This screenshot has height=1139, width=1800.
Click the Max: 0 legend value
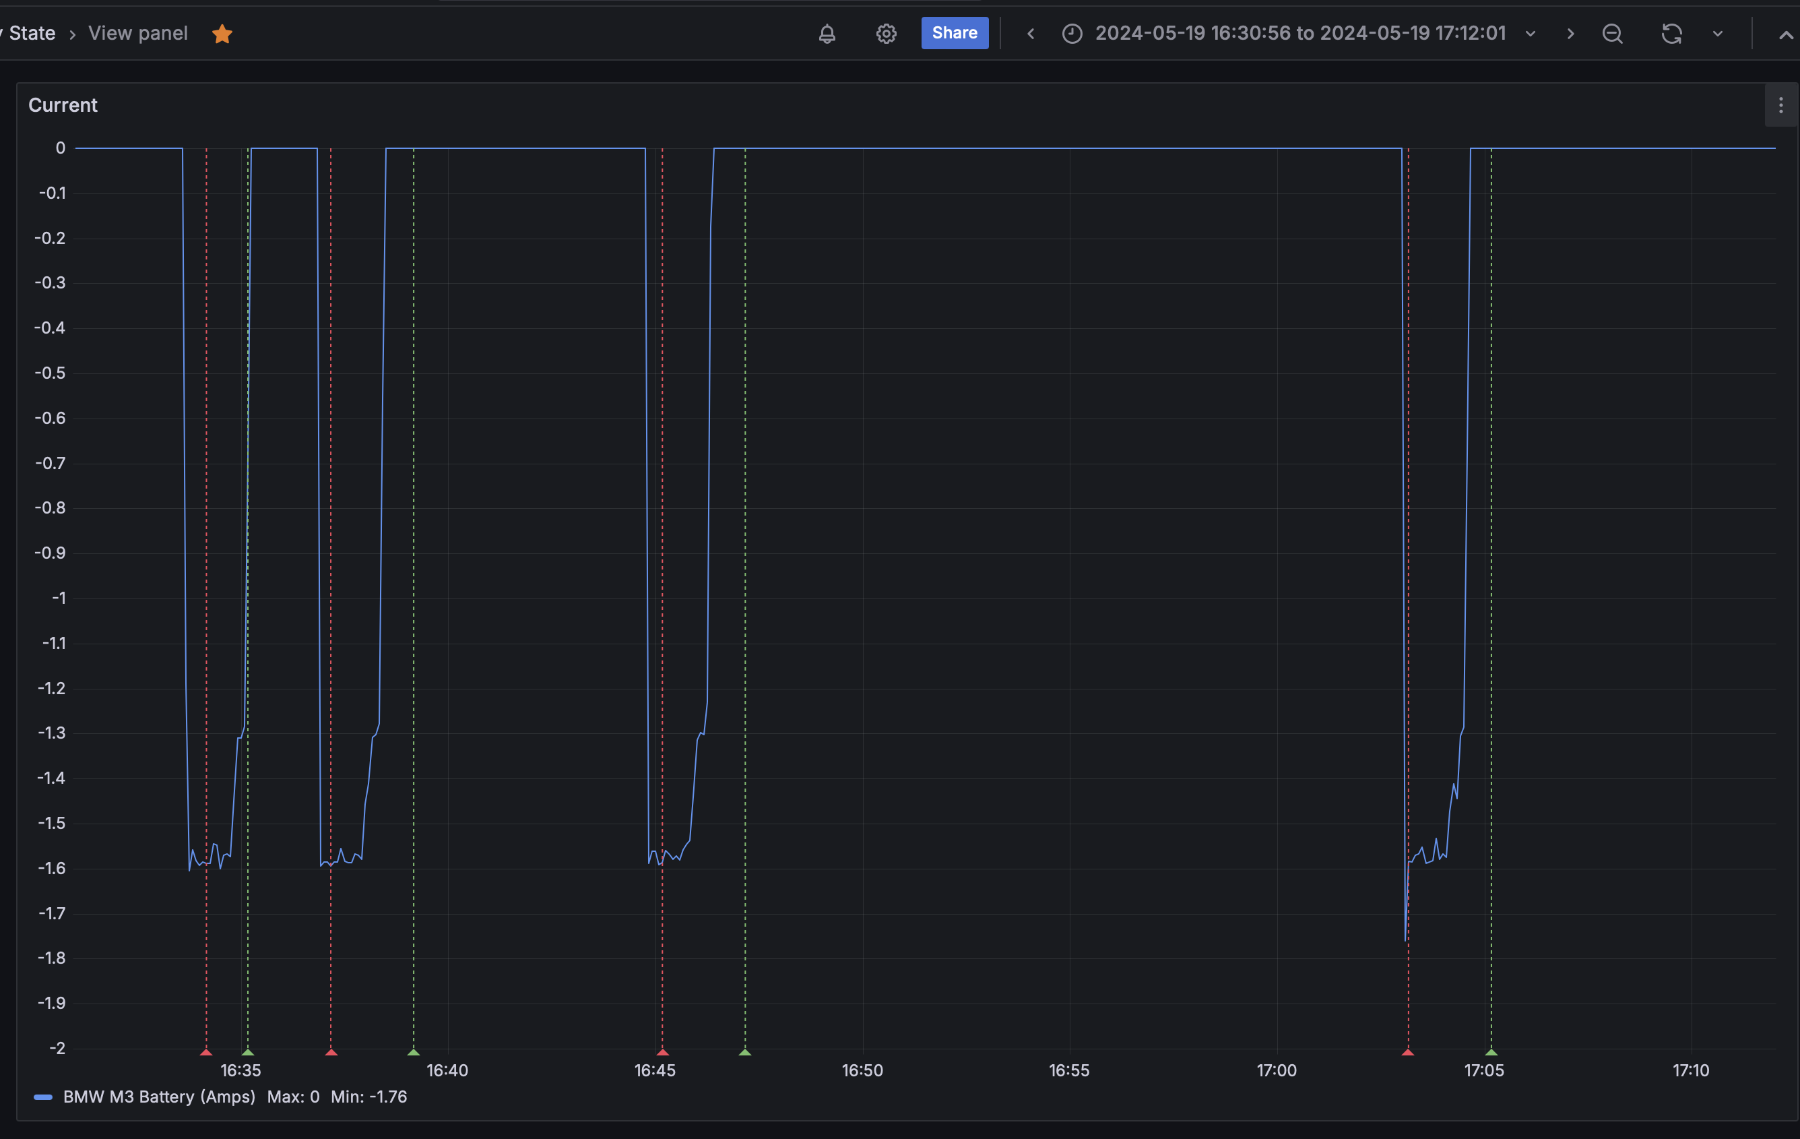(293, 1097)
